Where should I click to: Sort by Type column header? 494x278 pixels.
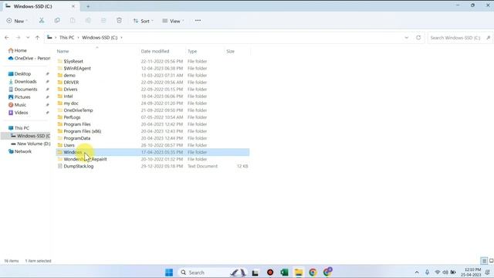192,51
